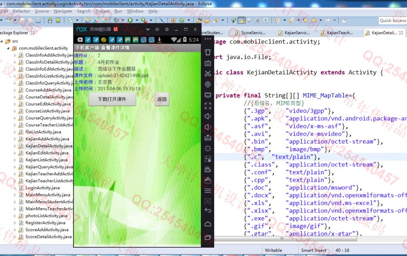This screenshot has height=256, width=407.
Task: Click the New Java Package icon
Action: pos(173,20)
